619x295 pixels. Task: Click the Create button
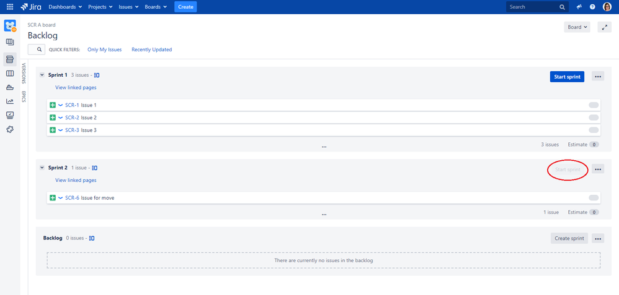(x=185, y=7)
